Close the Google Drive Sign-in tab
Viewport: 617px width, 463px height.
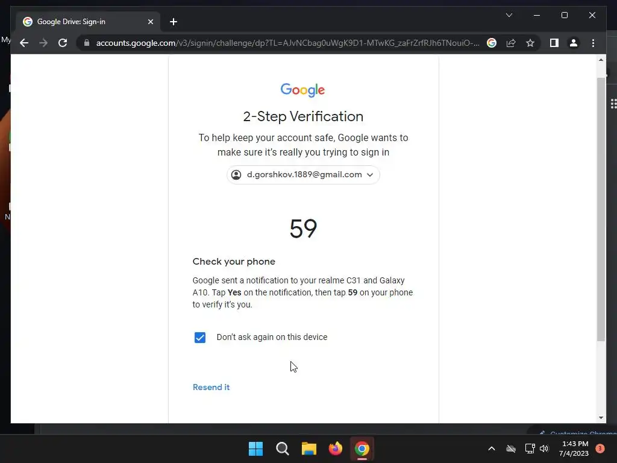pos(150,22)
